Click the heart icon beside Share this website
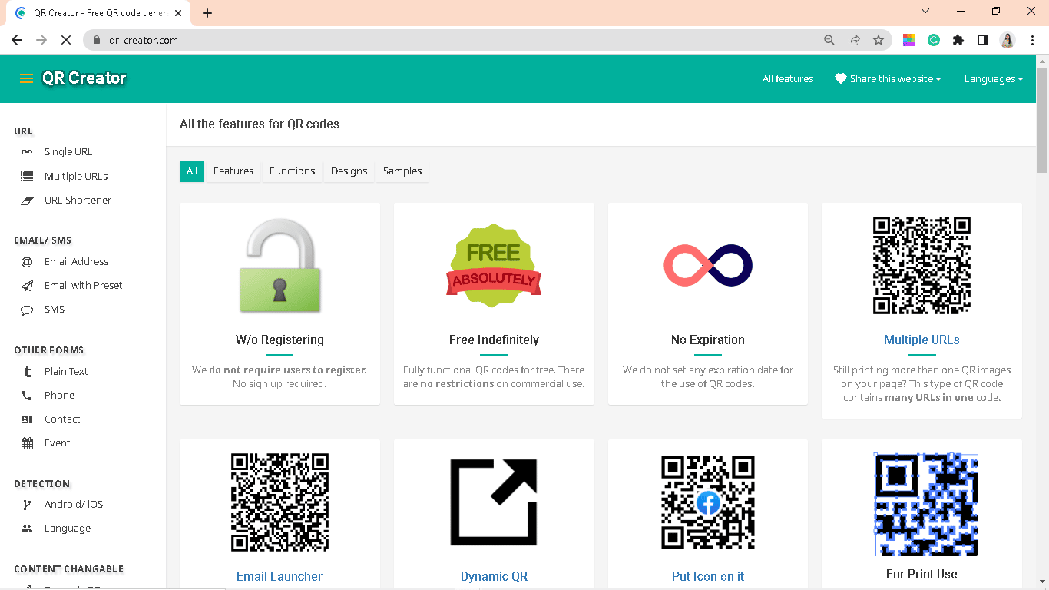This screenshot has width=1049, height=590. pyautogui.click(x=840, y=78)
